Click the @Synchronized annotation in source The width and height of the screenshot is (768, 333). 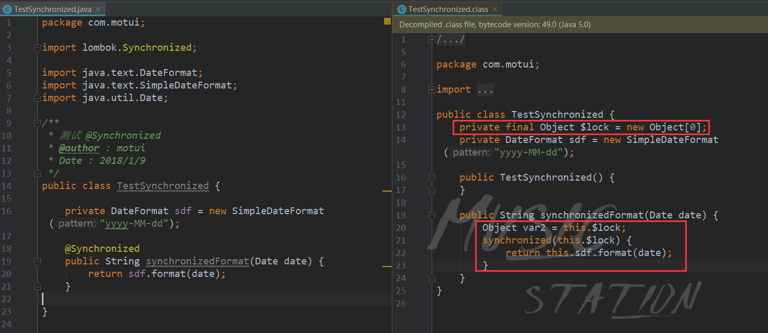click(x=102, y=248)
